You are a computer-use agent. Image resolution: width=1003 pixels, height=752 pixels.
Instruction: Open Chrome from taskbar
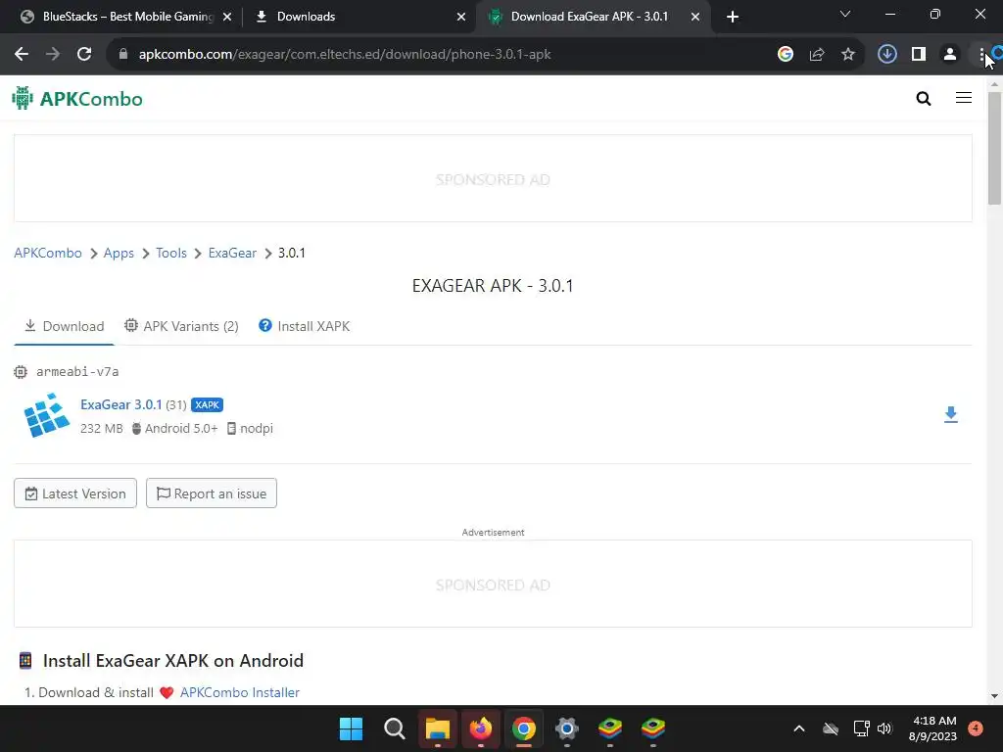[x=523, y=728]
